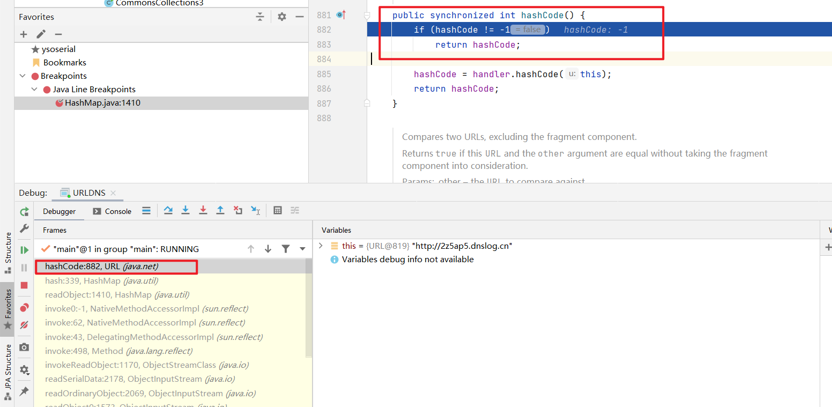Step over the current line
Image resolution: width=832 pixels, height=407 pixels.
tap(168, 211)
